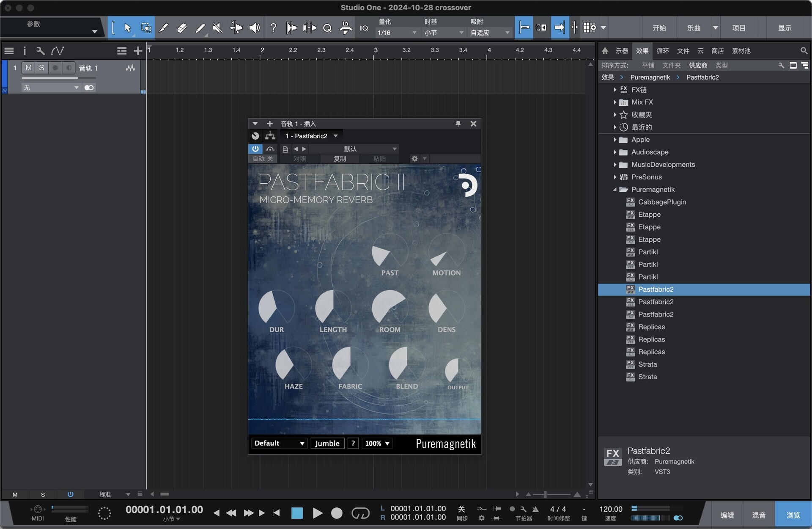This screenshot has width=812, height=529.
Task: Click the plugin Copy button
Action: coord(340,159)
